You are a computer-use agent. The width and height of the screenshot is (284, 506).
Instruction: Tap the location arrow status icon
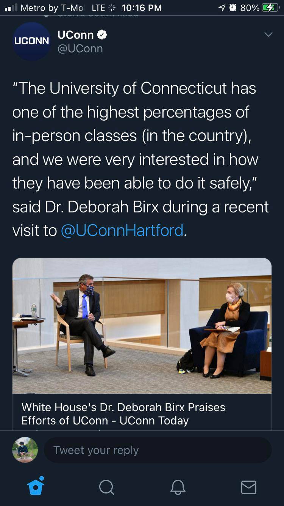click(222, 8)
